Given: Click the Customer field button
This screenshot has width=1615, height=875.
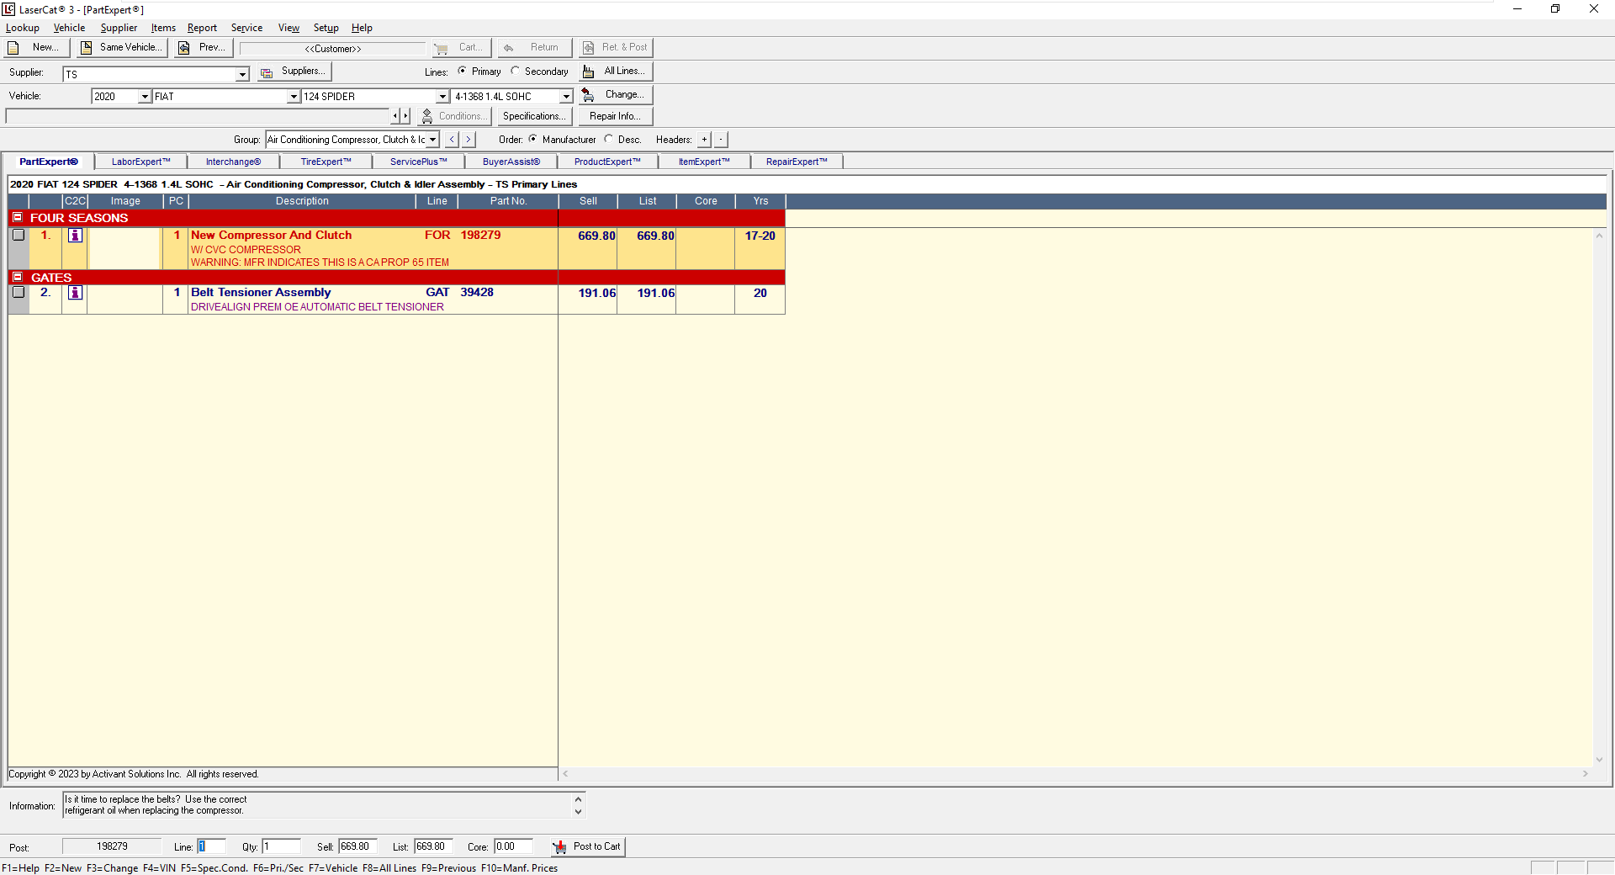Looking at the screenshot, I should (x=333, y=49).
